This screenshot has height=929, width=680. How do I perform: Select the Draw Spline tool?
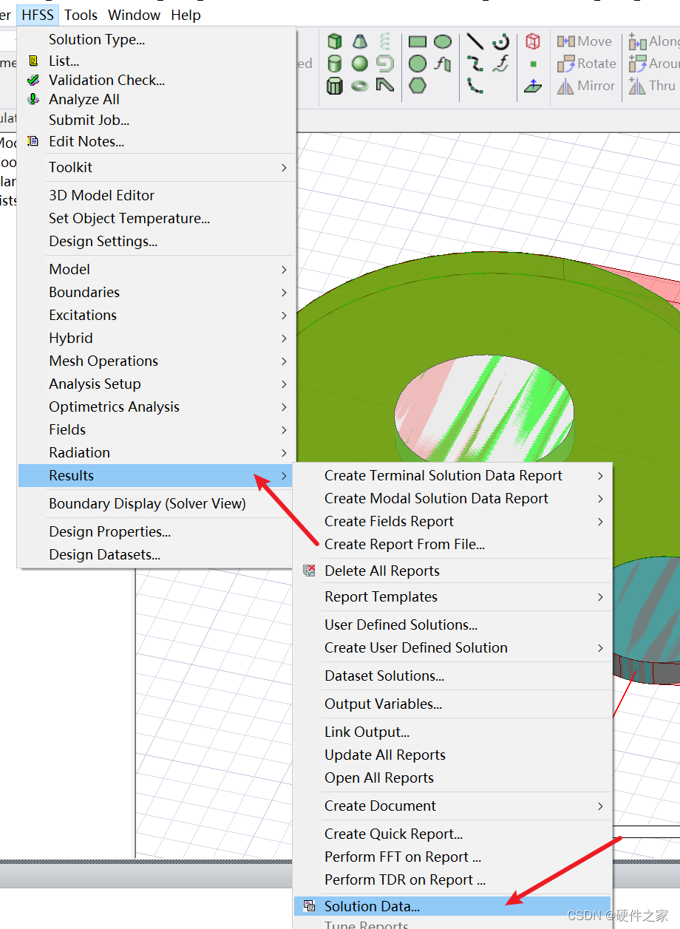(x=475, y=64)
